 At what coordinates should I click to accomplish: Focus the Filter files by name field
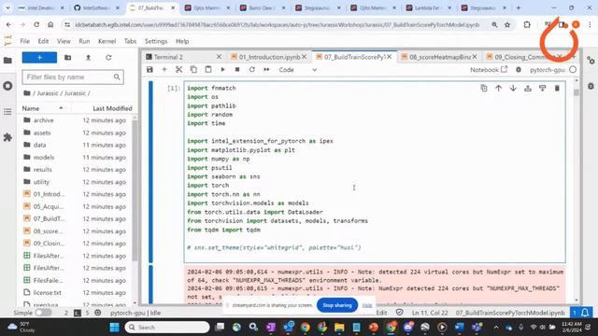coord(73,77)
